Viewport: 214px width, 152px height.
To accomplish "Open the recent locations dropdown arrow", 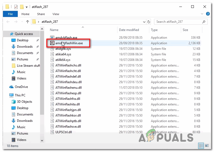I will click(22, 22).
